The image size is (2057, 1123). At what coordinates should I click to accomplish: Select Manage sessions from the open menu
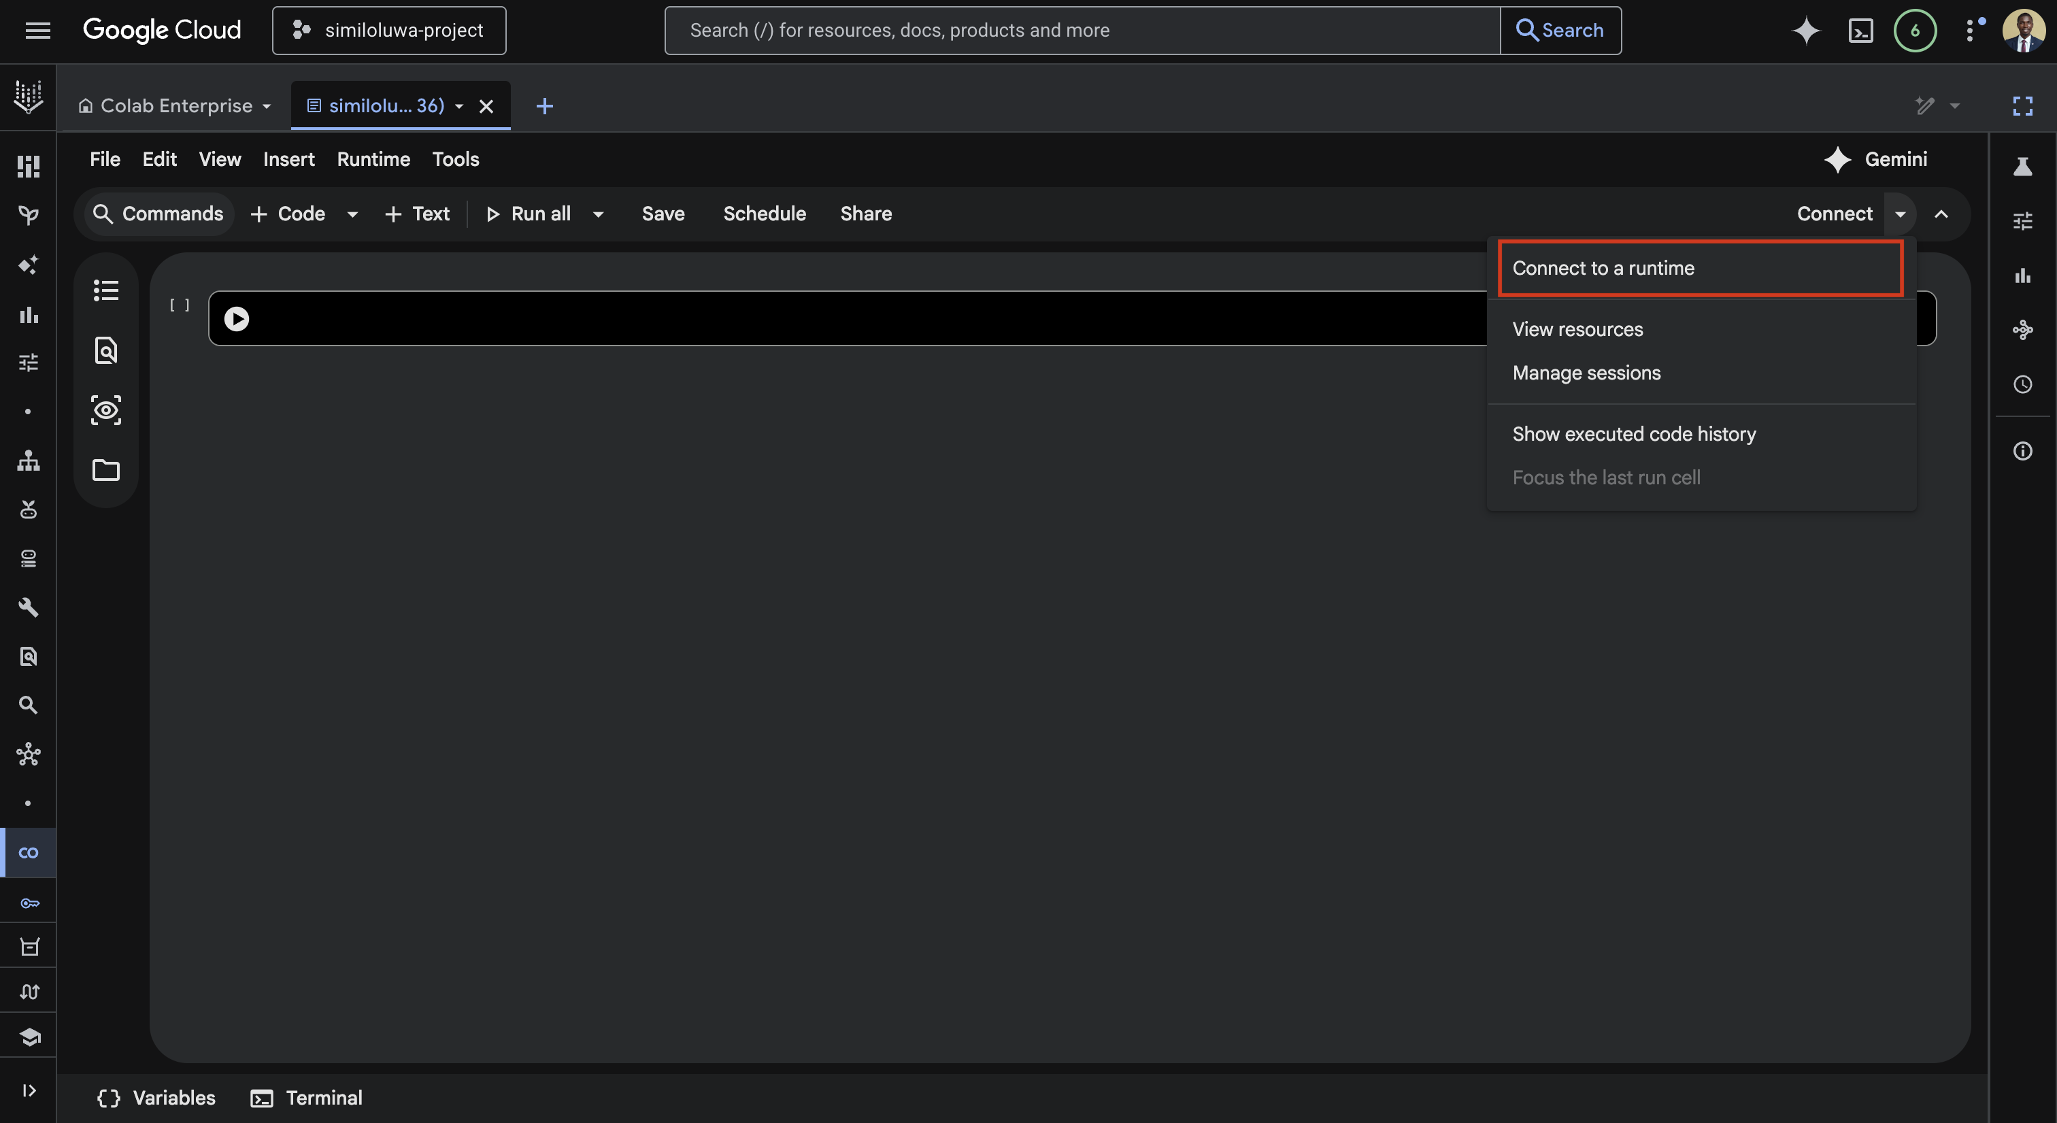coord(1586,372)
